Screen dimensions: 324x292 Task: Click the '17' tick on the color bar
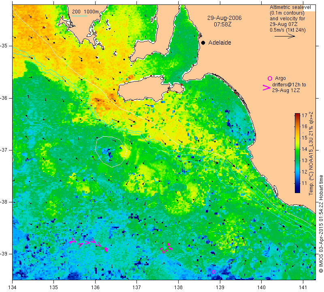[x=305, y=115]
